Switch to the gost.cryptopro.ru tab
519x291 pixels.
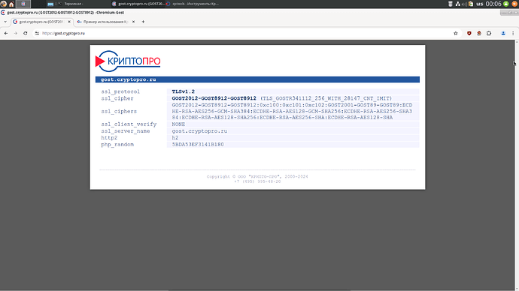click(x=41, y=22)
